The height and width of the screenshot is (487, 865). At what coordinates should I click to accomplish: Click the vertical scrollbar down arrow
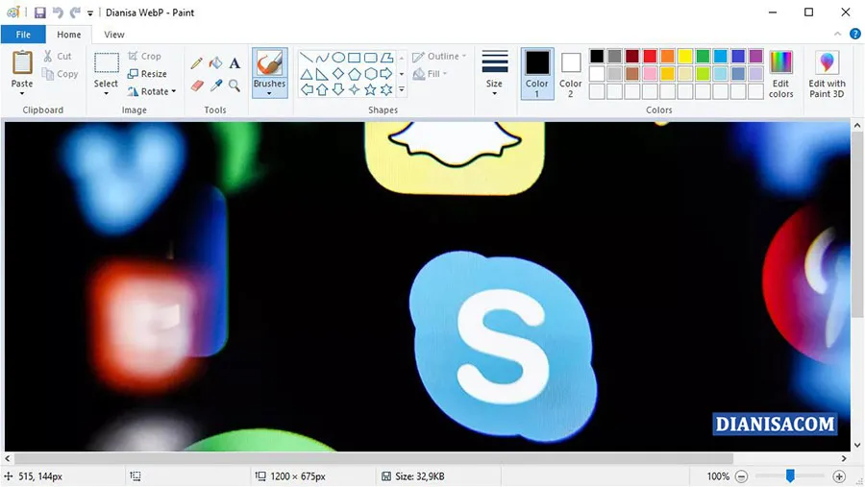click(857, 446)
